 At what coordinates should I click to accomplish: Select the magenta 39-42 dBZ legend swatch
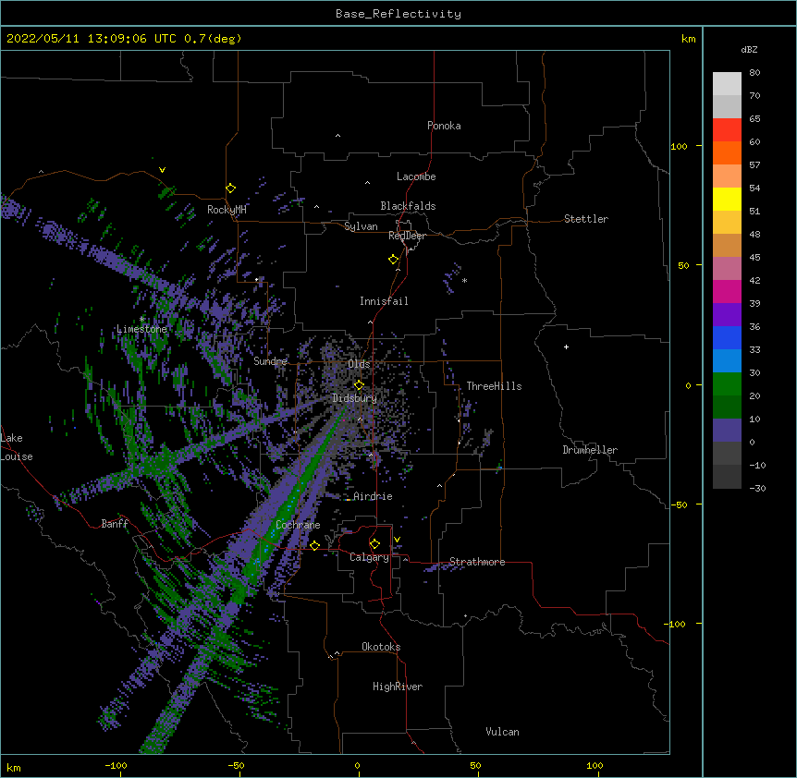(727, 291)
